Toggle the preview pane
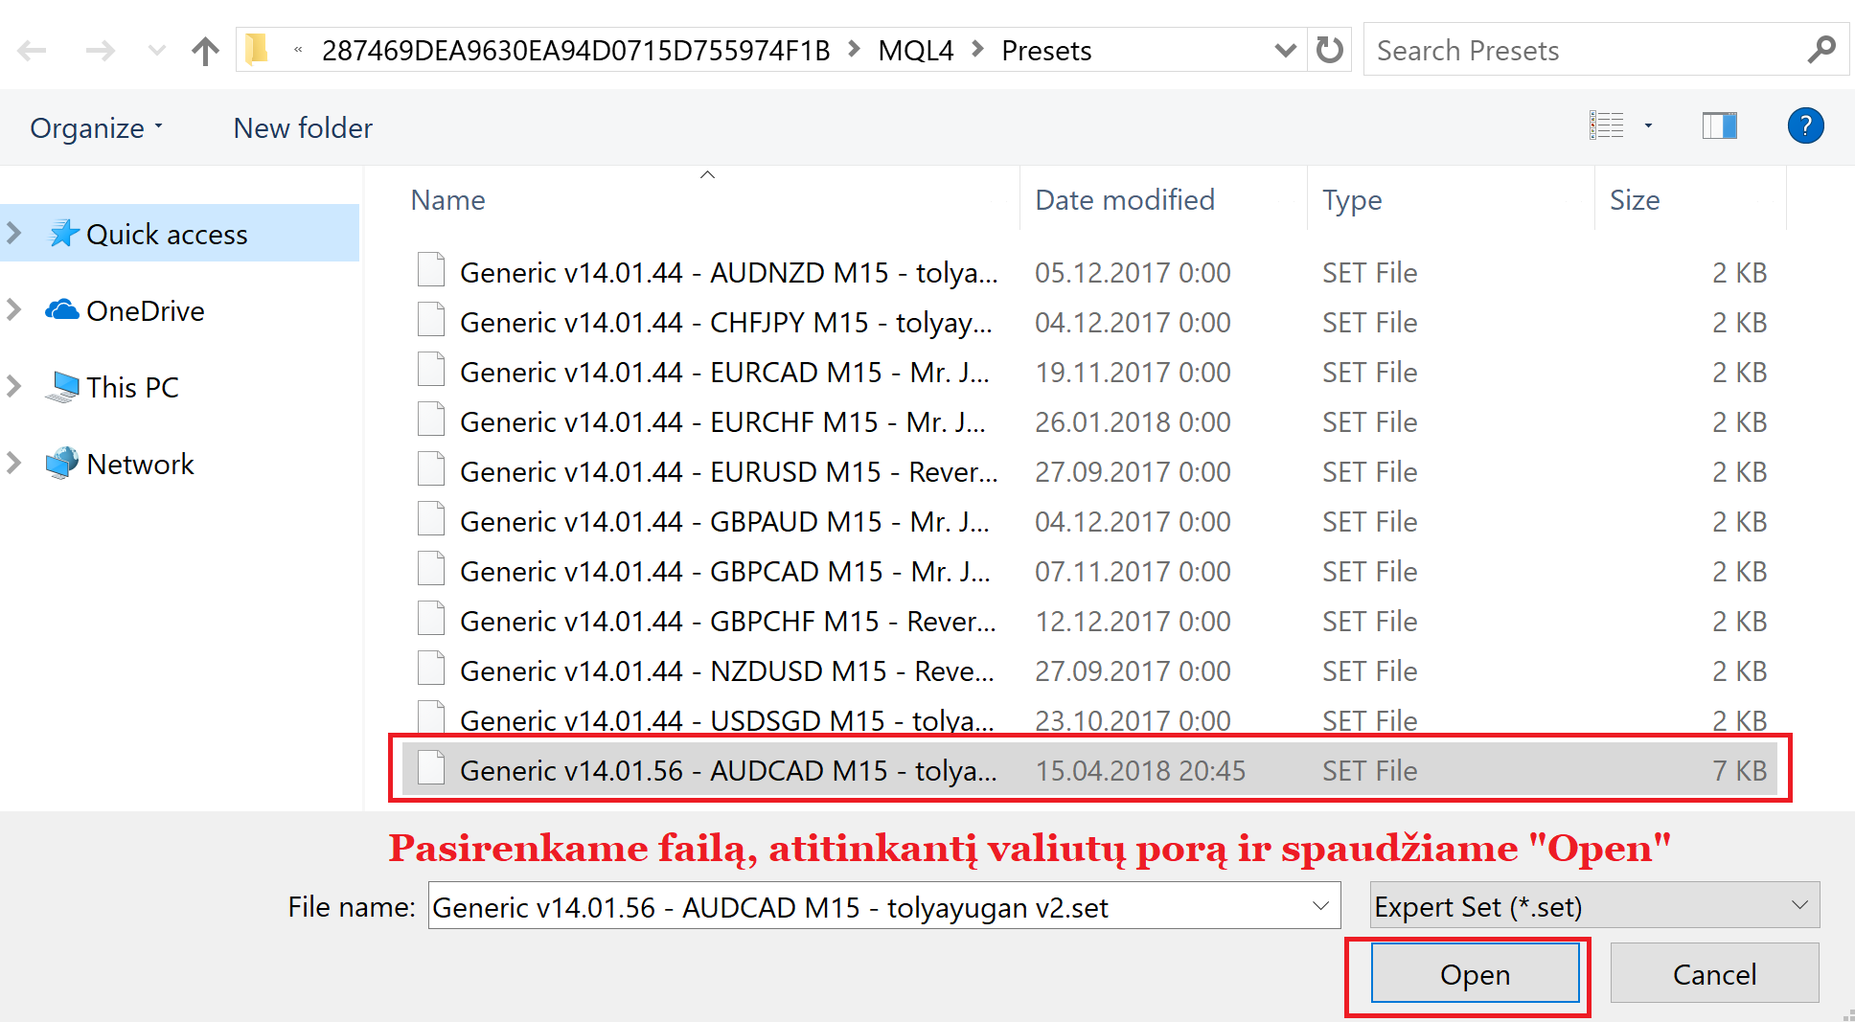Viewport: 1855px width, 1022px height. (x=1720, y=125)
